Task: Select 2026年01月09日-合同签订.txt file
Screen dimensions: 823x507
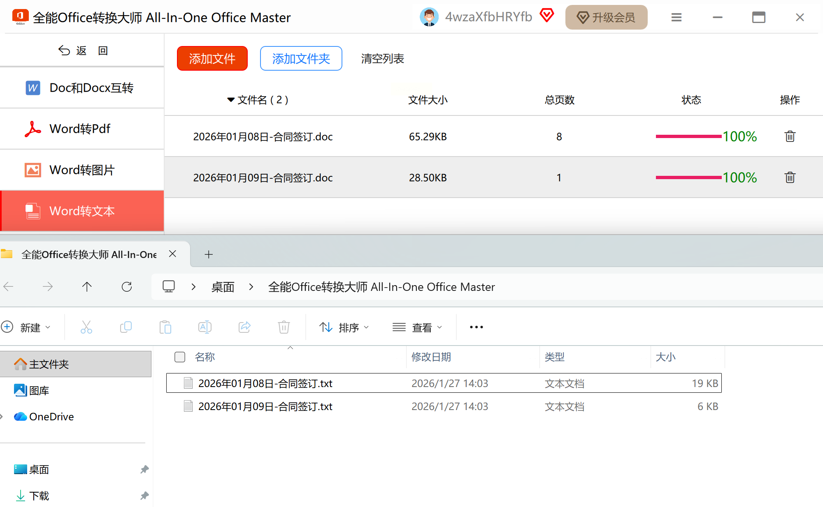Action: point(265,406)
